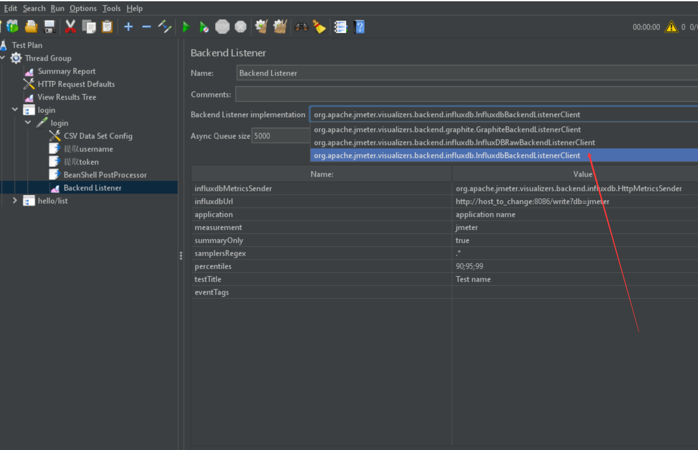
Task: Click the Stop test icon
Action: click(222, 27)
